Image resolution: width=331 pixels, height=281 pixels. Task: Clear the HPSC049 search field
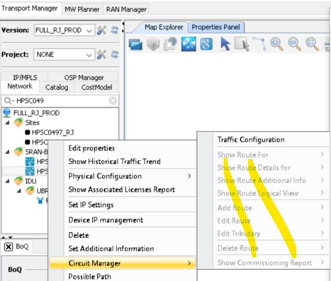113,101
